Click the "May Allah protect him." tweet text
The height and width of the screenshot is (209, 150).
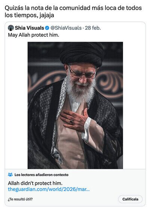pos(33,35)
